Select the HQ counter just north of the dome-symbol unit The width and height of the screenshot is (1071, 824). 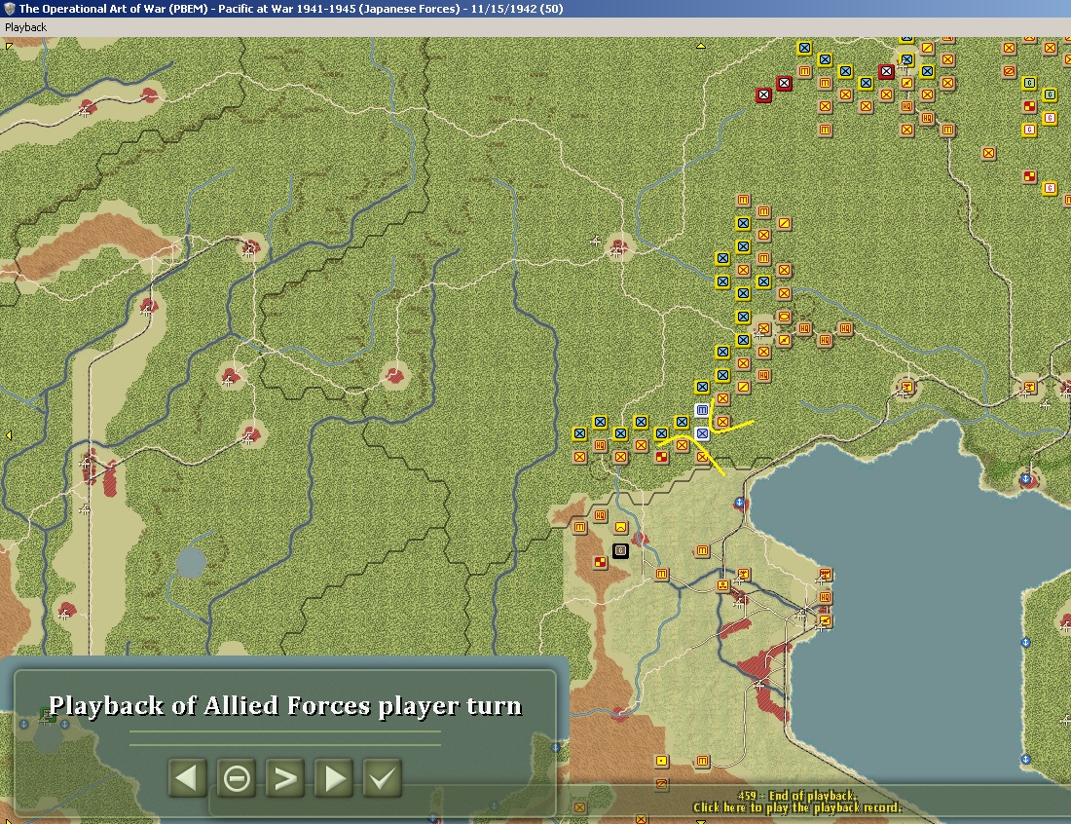[600, 516]
